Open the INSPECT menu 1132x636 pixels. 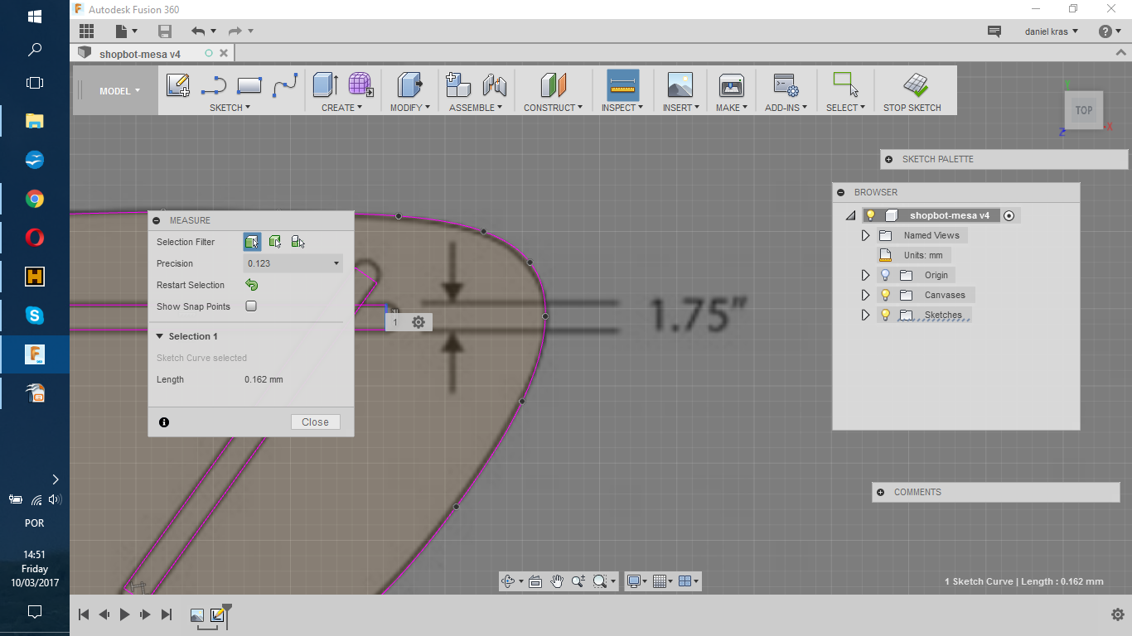pos(622,108)
